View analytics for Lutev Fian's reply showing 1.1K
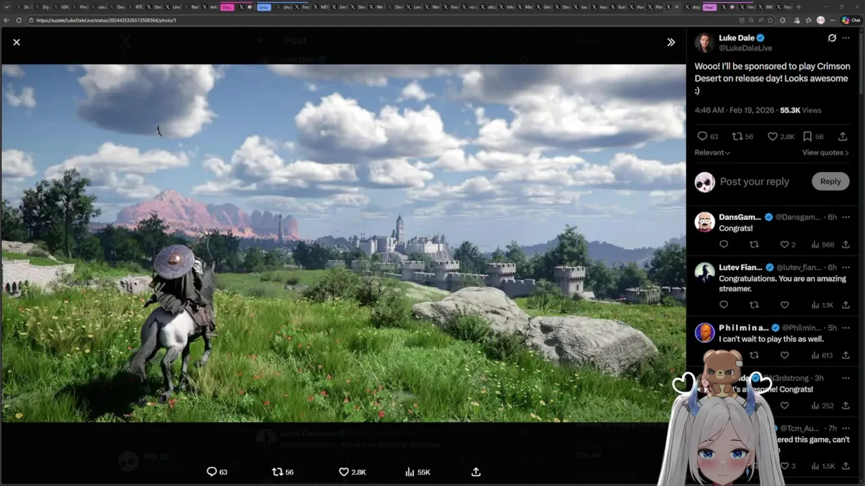The height and width of the screenshot is (486, 865). [822, 305]
